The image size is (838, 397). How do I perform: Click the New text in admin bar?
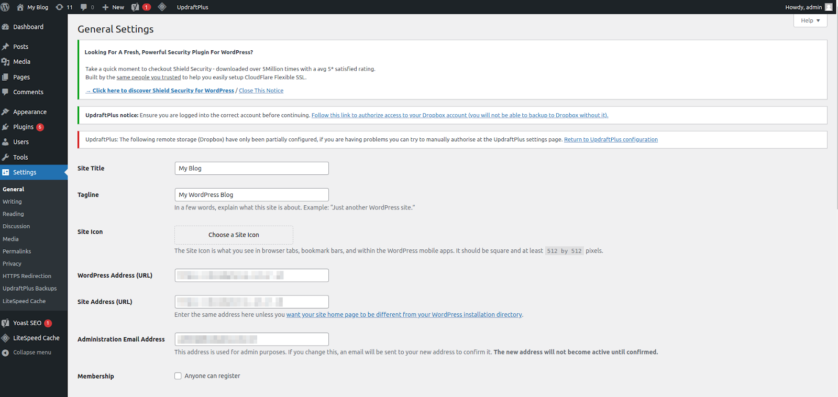(x=118, y=7)
